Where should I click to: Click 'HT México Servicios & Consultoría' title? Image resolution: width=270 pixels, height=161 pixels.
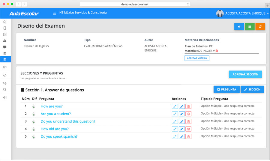[83, 13]
